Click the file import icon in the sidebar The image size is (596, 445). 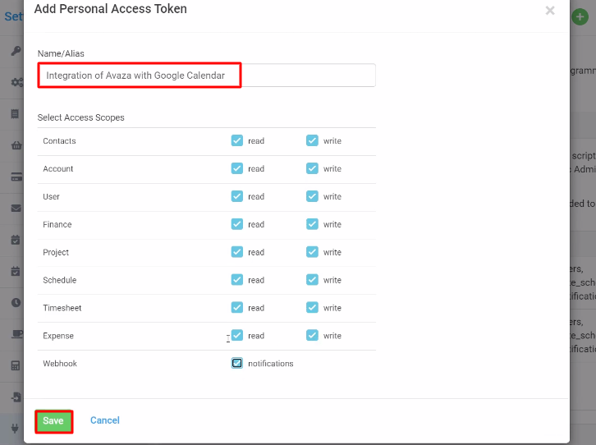tap(16, 397)
